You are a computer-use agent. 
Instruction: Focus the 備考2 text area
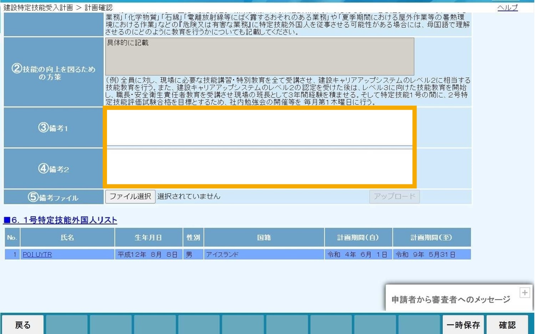[260, 167]
